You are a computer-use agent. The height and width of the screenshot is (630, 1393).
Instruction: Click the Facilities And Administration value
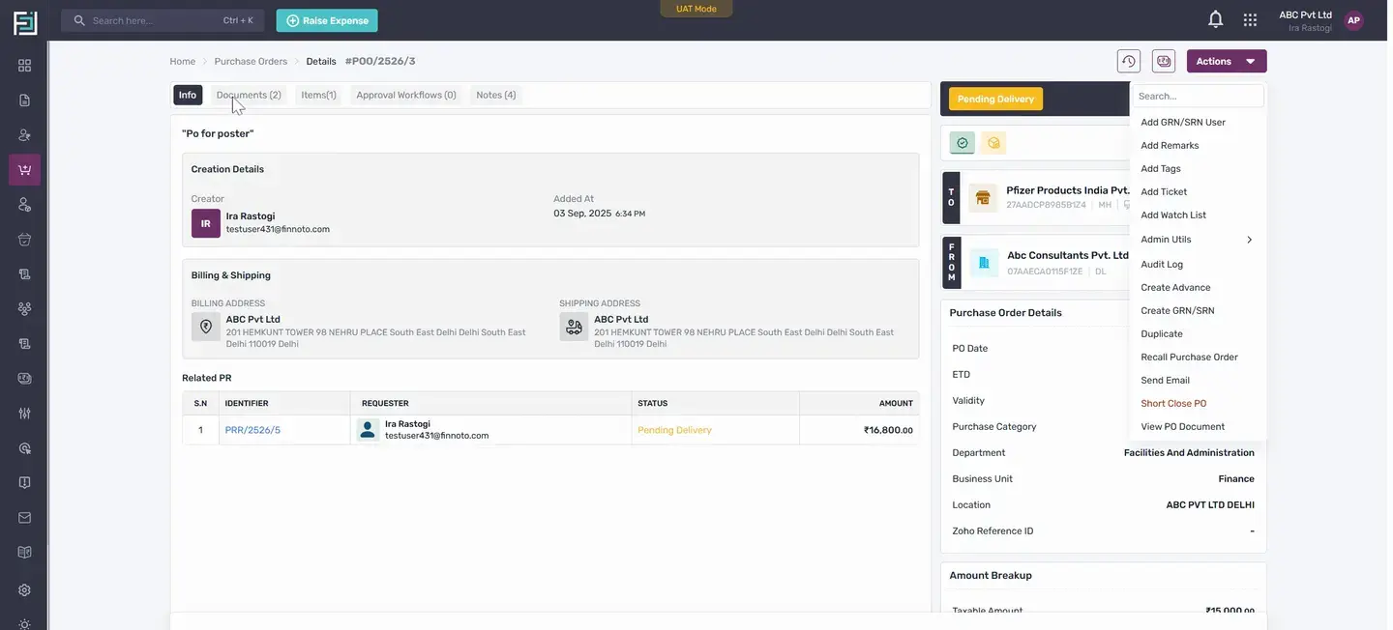coord(1189,453)
